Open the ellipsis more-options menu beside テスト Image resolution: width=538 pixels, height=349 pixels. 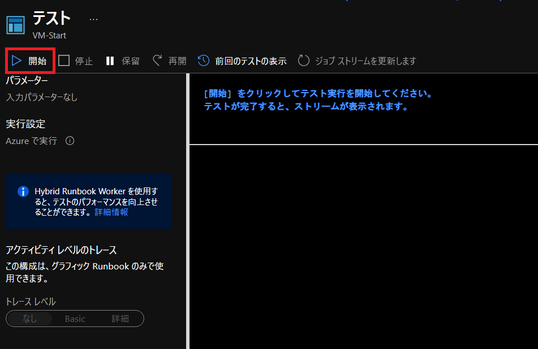[x=93, y=20]
